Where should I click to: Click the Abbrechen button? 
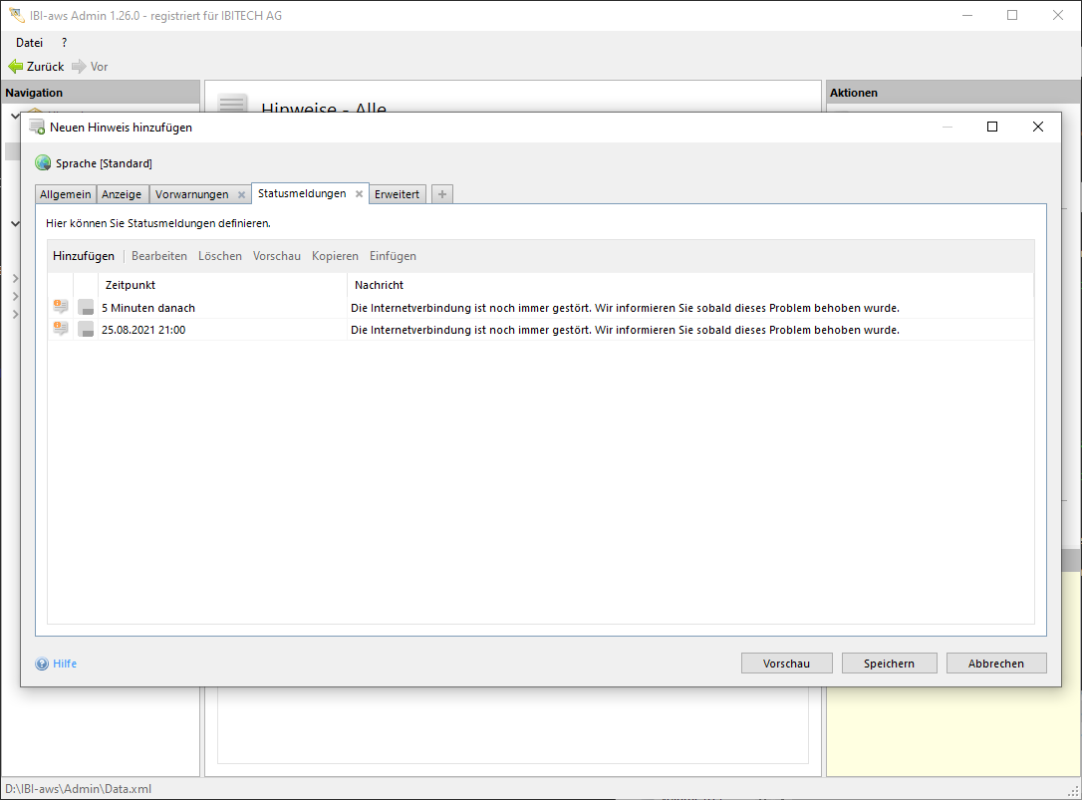point(995,664)
